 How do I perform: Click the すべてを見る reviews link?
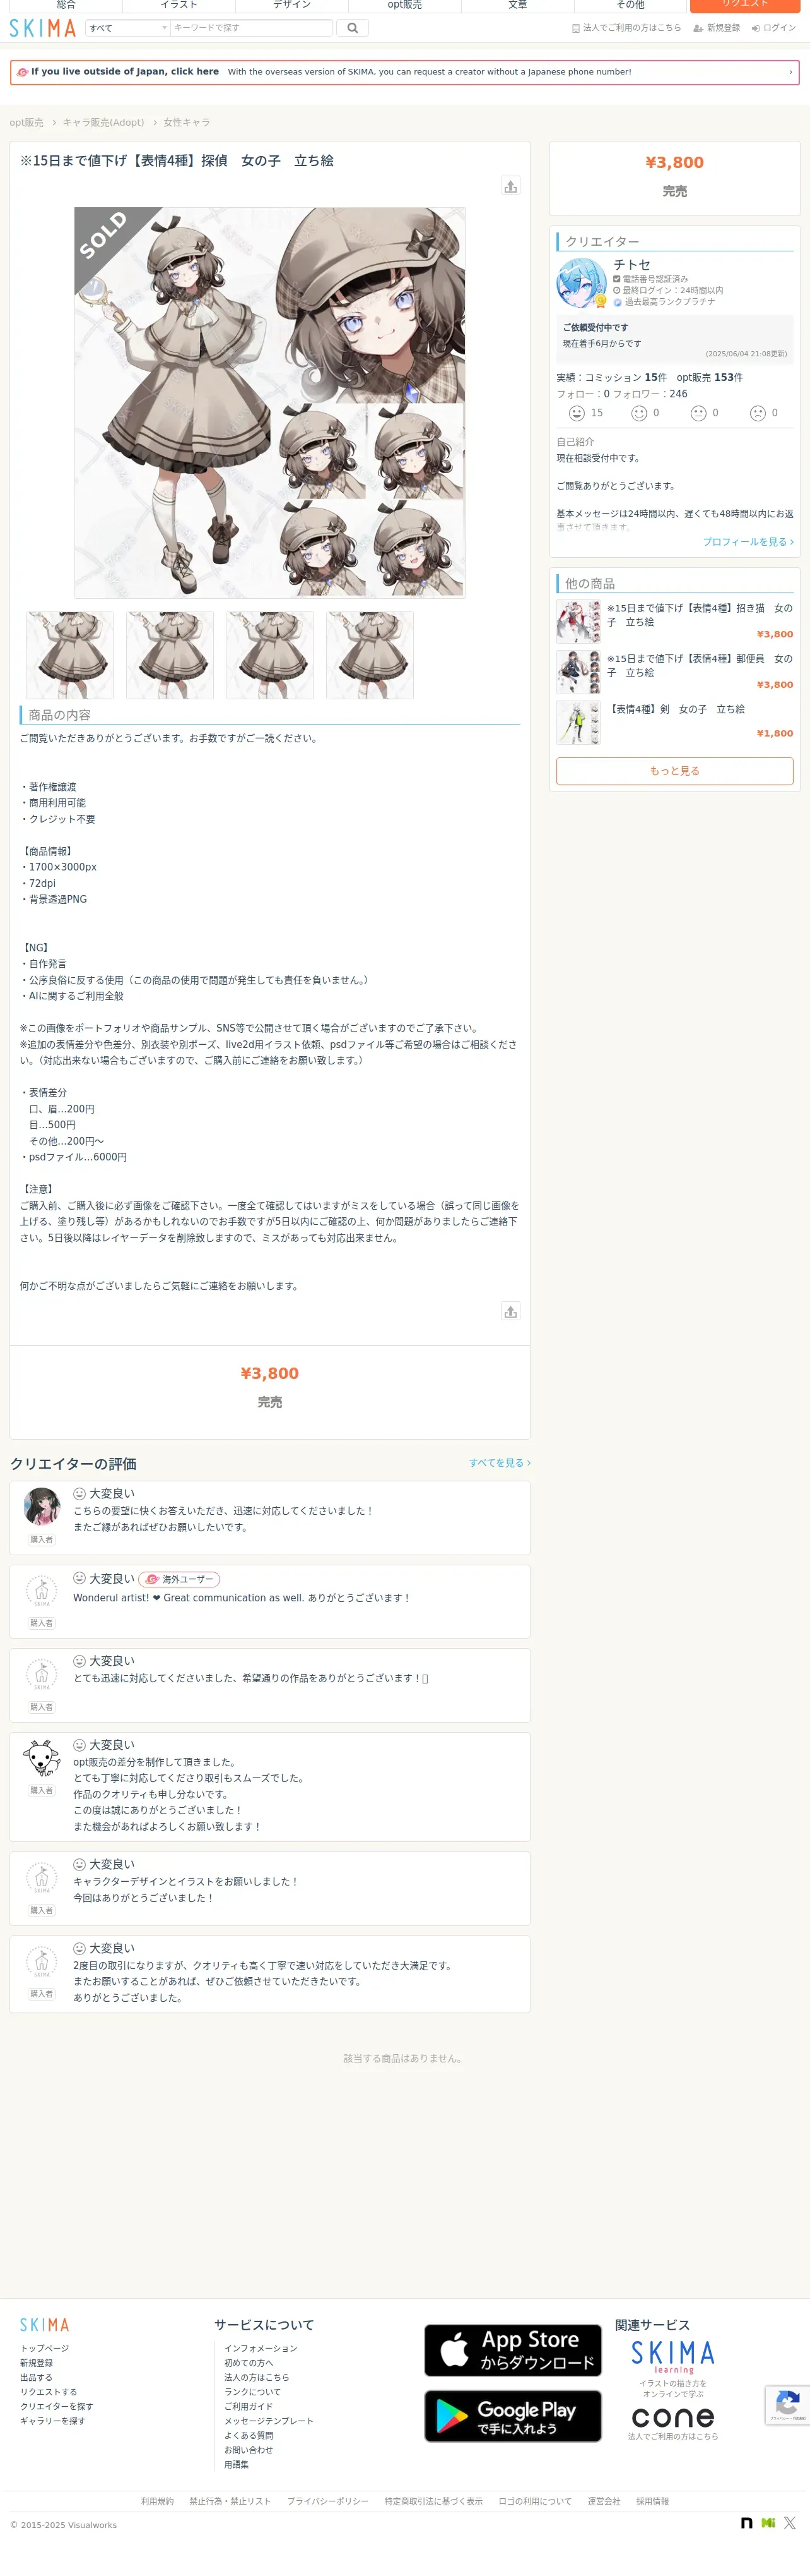coord(500,1463)
